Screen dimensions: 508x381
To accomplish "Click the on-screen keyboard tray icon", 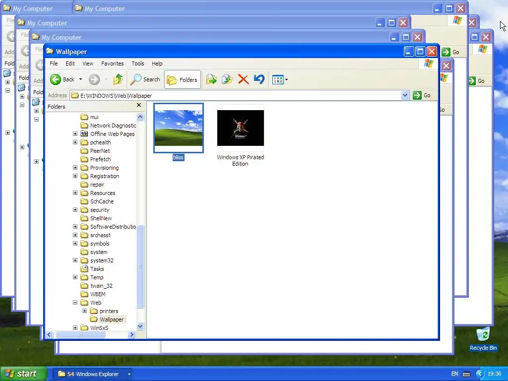I will [x=466, y=374].
